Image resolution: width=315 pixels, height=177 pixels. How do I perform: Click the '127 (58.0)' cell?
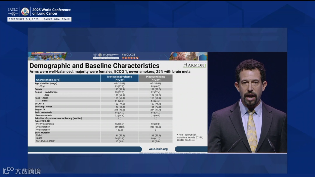(155, 89)
